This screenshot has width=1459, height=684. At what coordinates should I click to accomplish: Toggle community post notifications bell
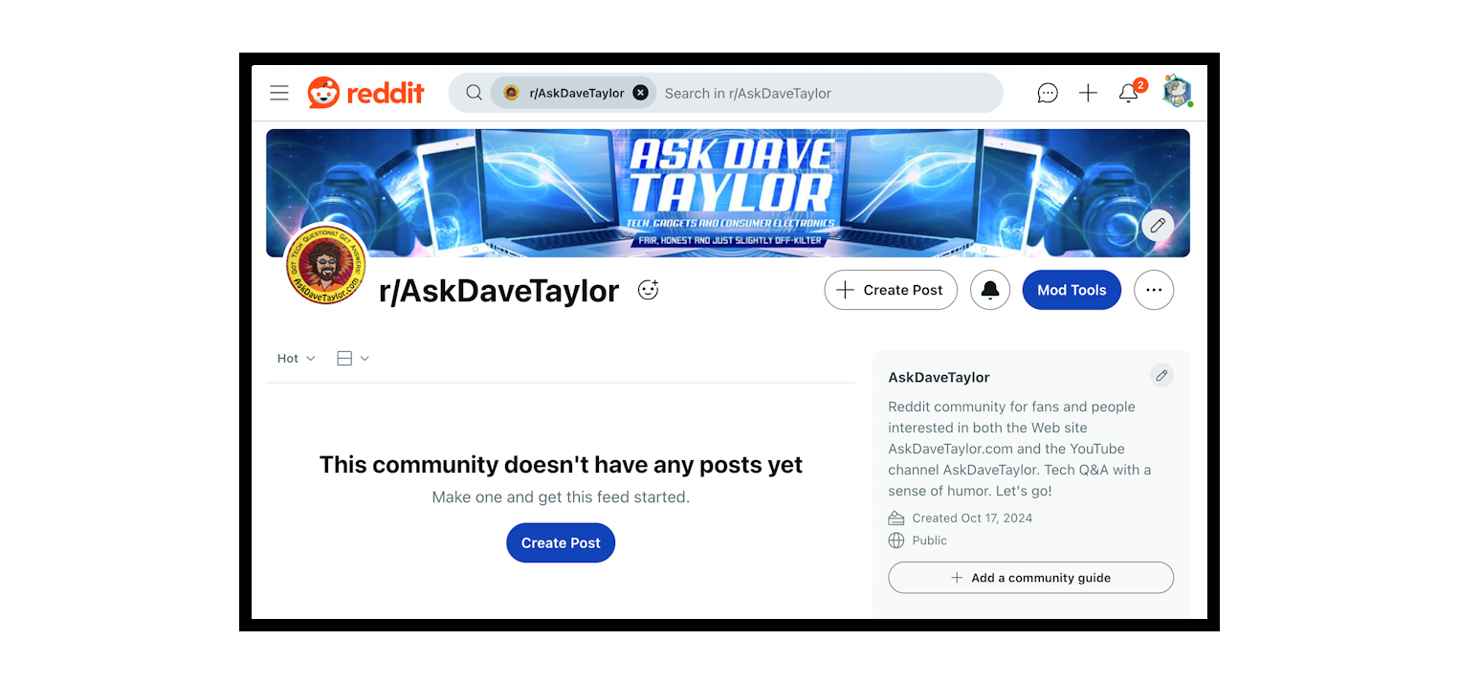coord(989,289)
